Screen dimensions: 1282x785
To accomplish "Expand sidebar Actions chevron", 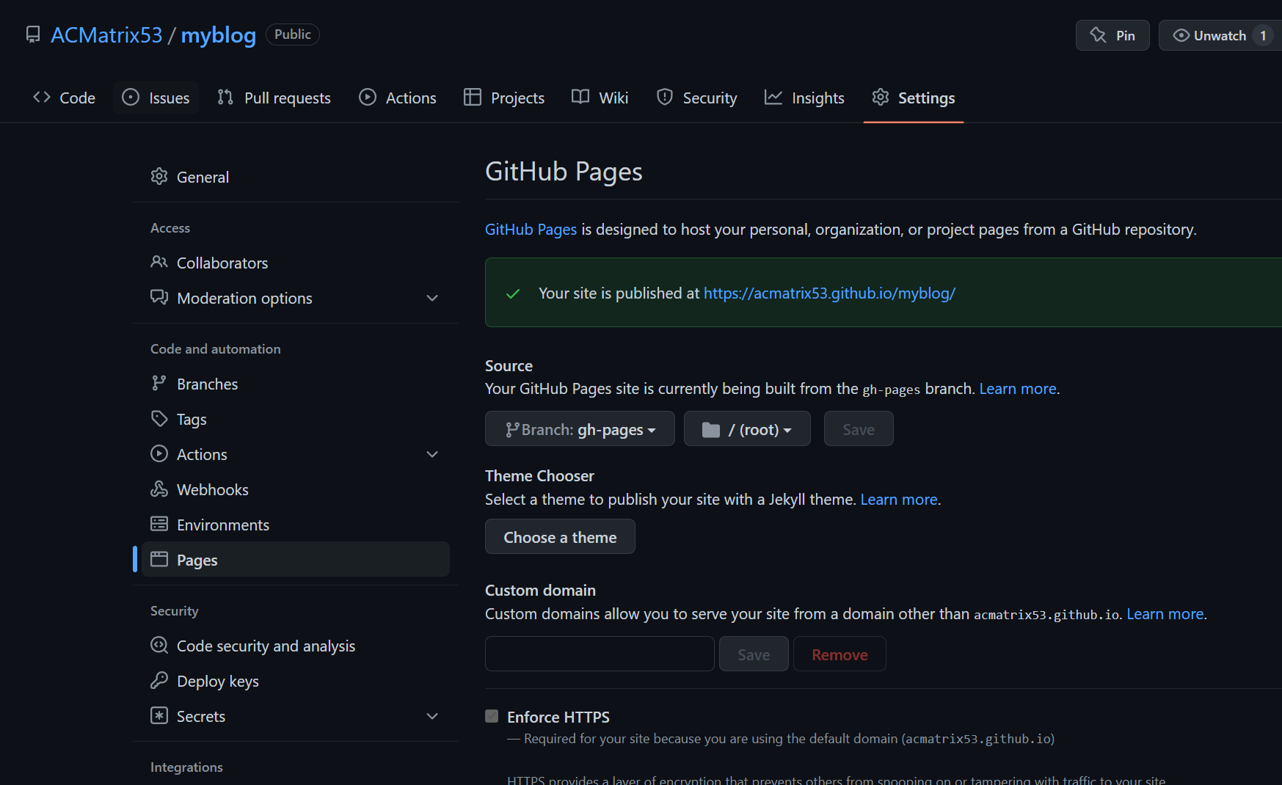I will 432,454.
